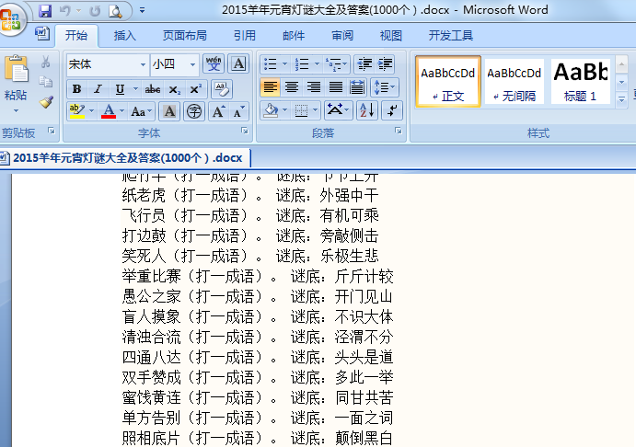
Task: Click the Grow Font button
Action: point(218,111)
